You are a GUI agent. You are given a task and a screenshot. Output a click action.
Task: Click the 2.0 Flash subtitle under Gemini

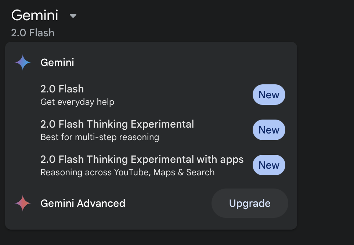(x=33, y=33)
